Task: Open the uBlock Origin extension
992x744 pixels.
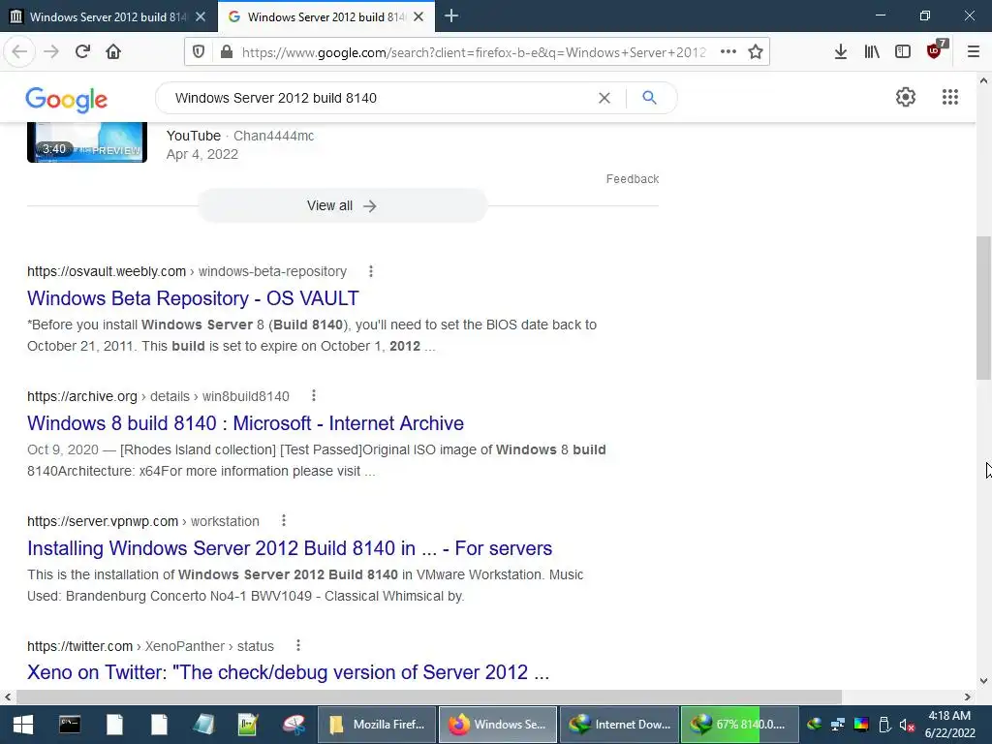Action: [x=935, y=50]
